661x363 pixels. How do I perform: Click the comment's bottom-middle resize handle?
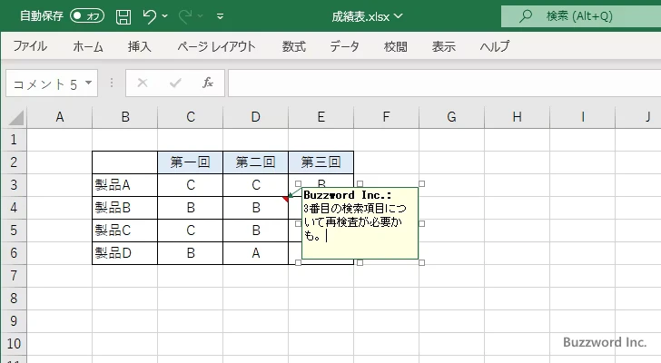pos(360,263)
